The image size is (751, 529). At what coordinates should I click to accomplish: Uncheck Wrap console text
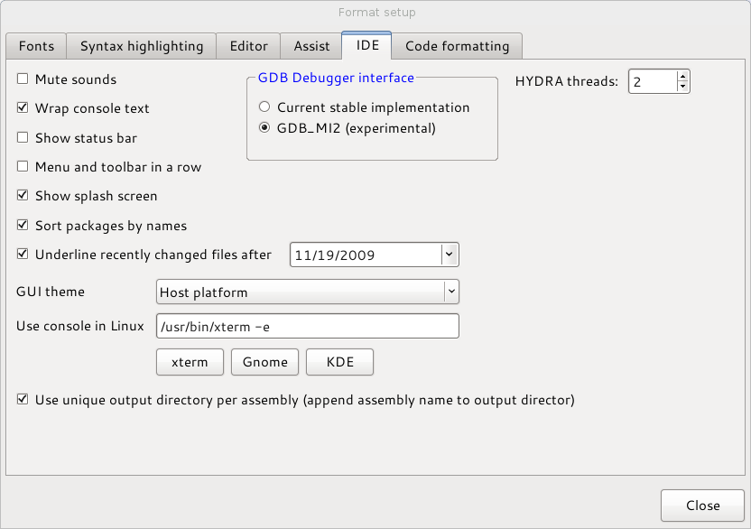(23, 108)
